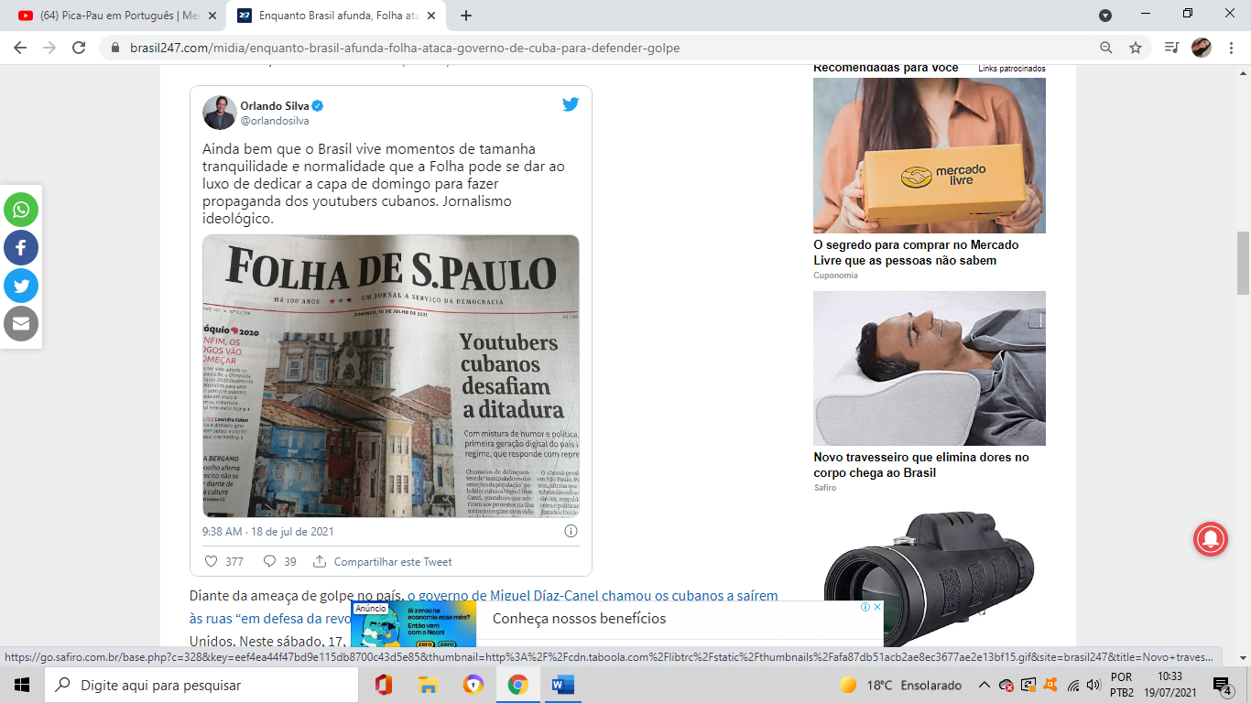Open File Explorer from taskbar
The height and width of the screenshot is (703, 1251).
428,685
